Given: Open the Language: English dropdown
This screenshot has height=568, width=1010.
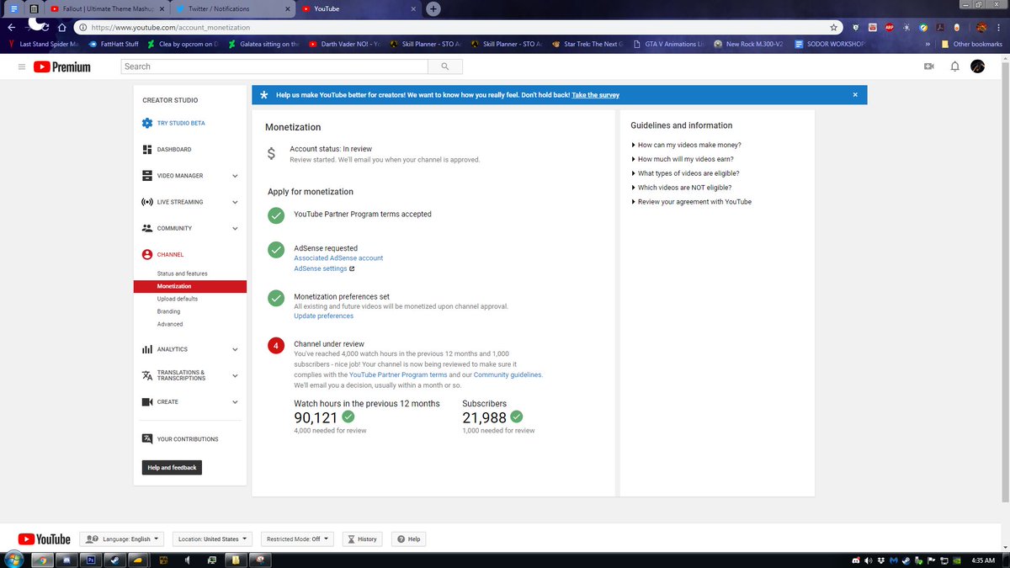Looking at the screenshot, I should 123,539.
